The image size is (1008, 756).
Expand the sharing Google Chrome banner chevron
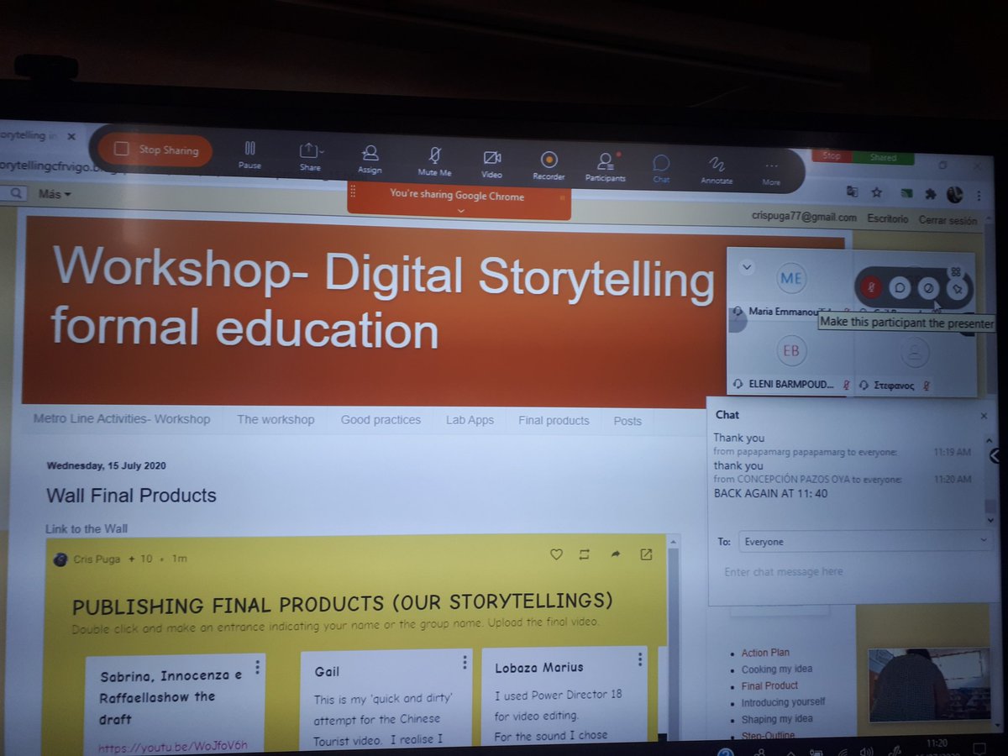(460, 211)
